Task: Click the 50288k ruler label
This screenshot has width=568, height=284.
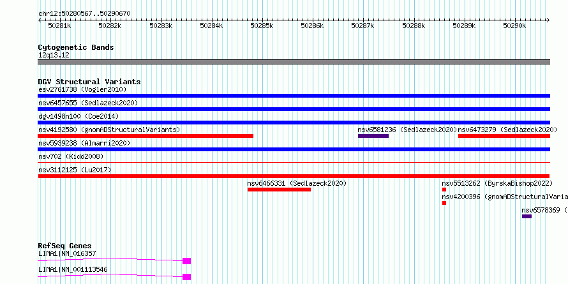Action: [414, 26]
